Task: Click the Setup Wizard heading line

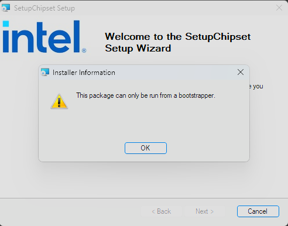Action: point(138,48)
